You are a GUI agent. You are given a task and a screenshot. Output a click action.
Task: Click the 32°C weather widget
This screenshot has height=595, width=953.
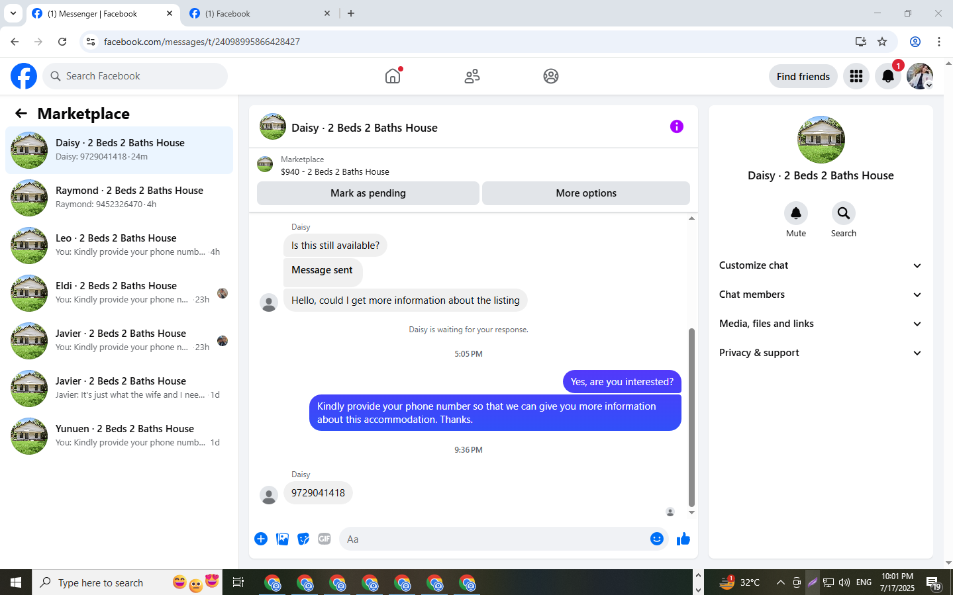pyautogui.click(x=740, y=582)
